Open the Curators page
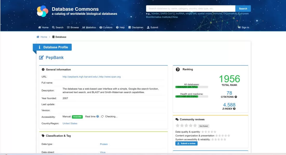 pos(106,27)
